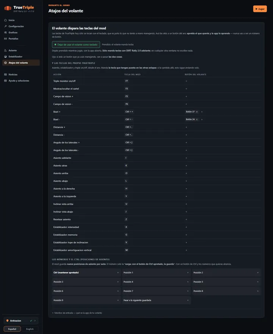Add wheel button for Distancia +
Screen dimensions: 273x334
[x=186, y=127]
